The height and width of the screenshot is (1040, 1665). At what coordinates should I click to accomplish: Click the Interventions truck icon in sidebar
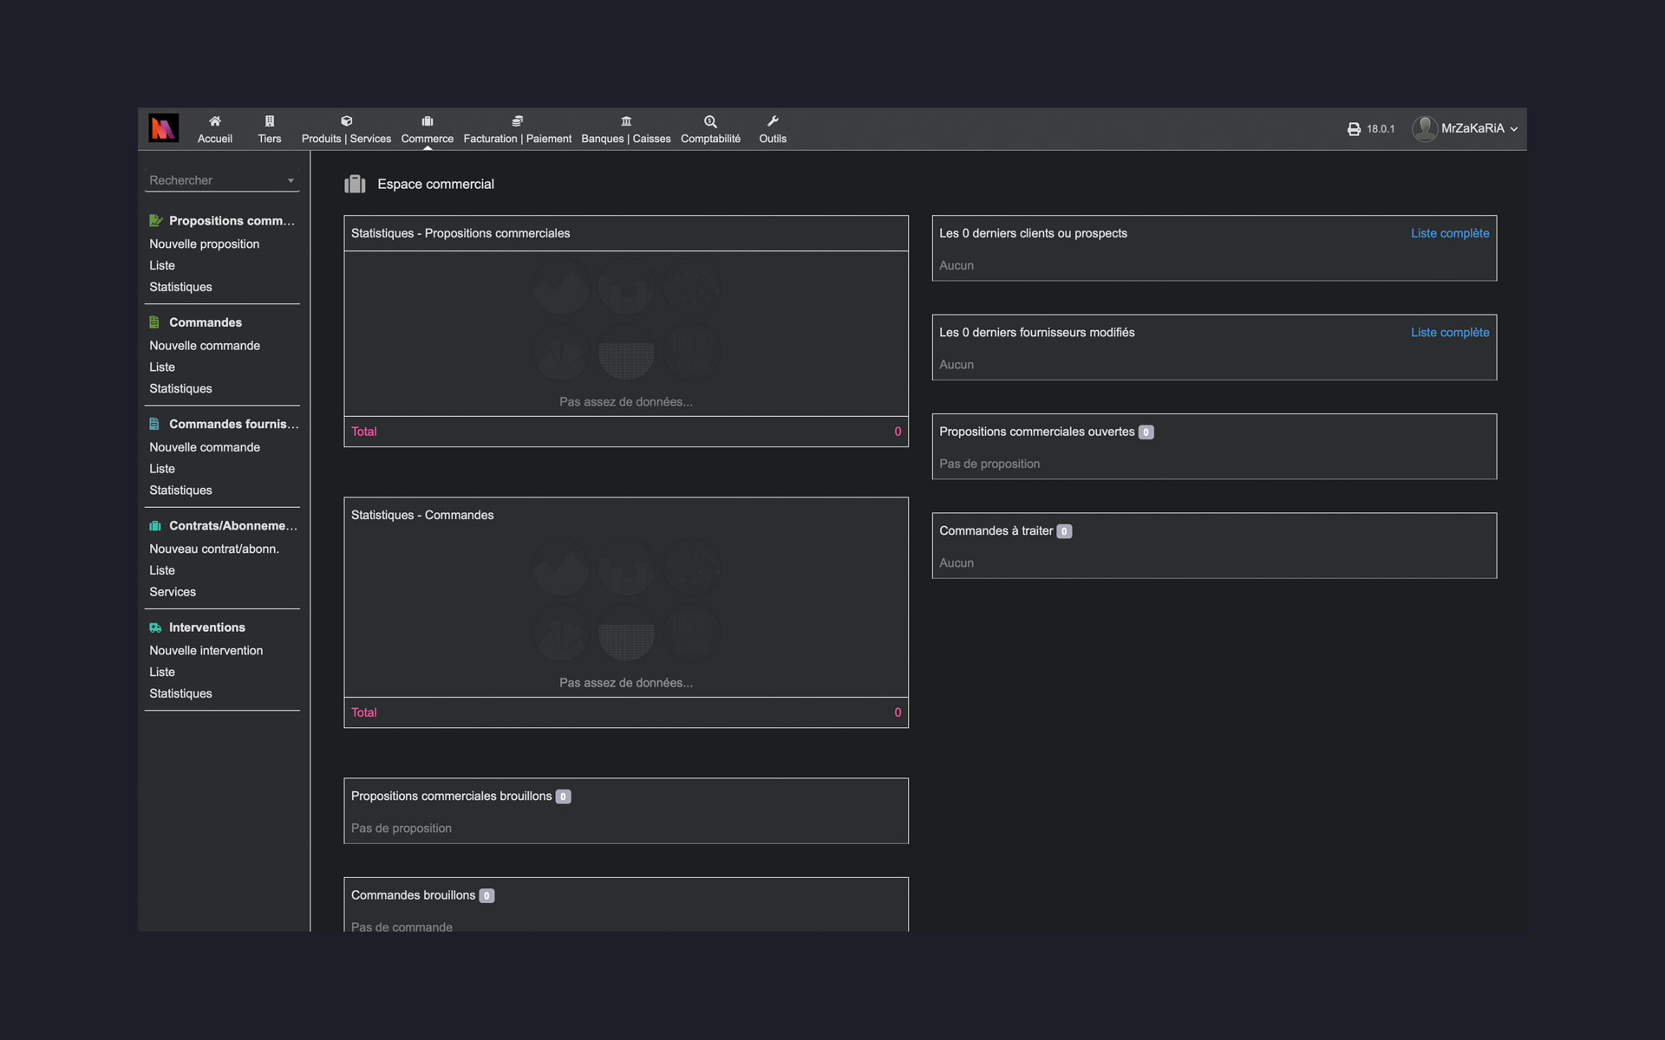pyautogui.click(x=155, y=627)
